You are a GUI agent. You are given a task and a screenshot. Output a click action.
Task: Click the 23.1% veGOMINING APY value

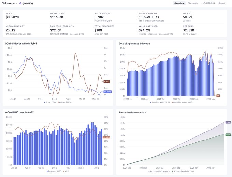pos(10,30)
